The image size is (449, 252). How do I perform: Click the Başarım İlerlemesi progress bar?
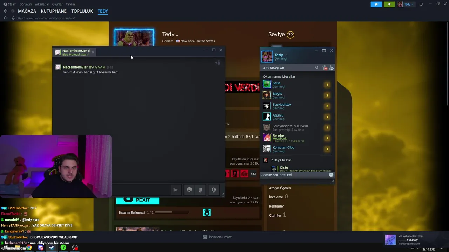172,212
